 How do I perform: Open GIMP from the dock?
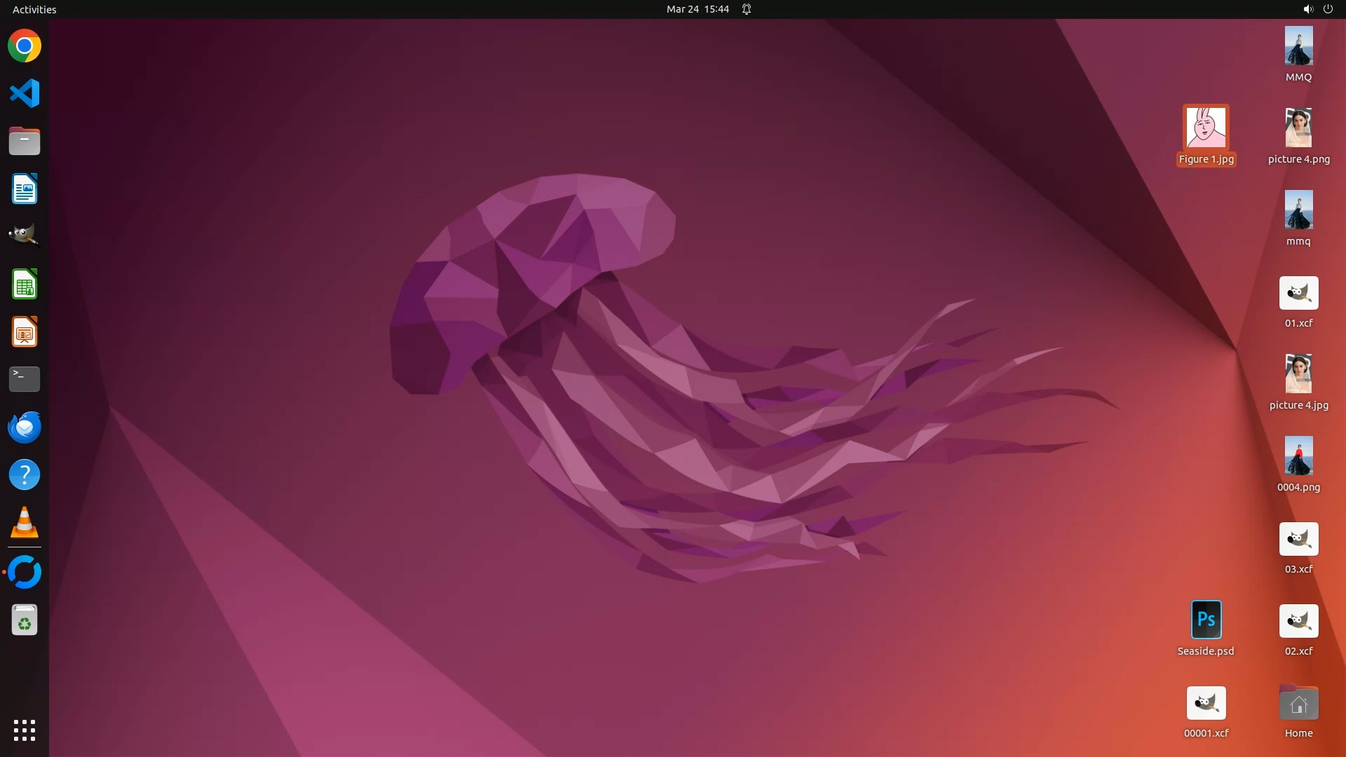tap(25, 236)
